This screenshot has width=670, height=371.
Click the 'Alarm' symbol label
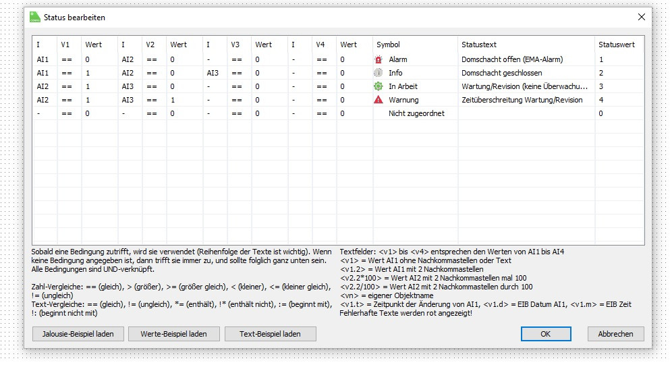pos(398,60)
